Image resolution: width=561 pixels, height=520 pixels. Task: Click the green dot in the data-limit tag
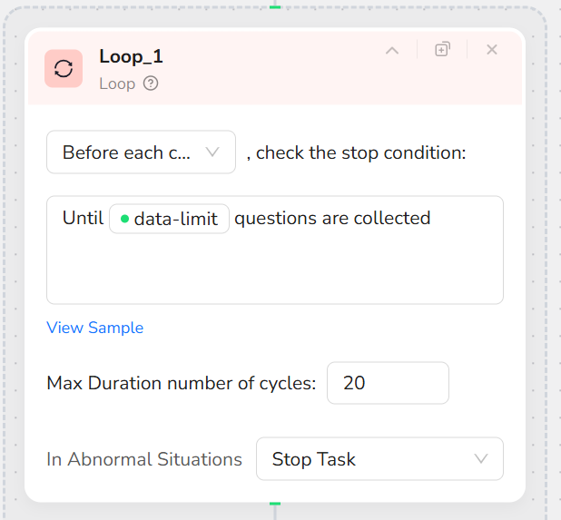[x=124, y=219]
